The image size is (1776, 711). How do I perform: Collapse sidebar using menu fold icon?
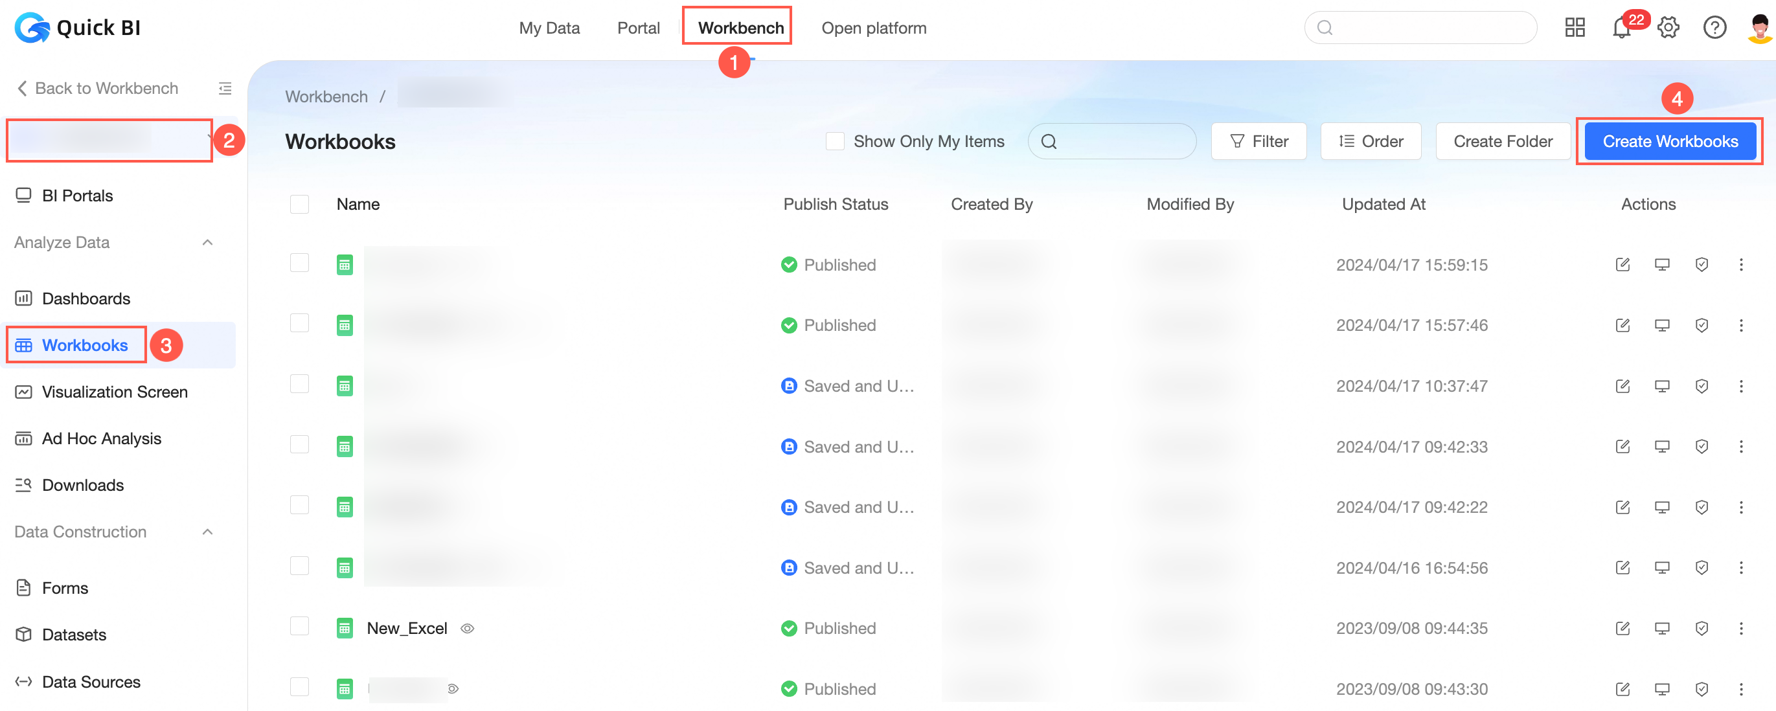225,88
